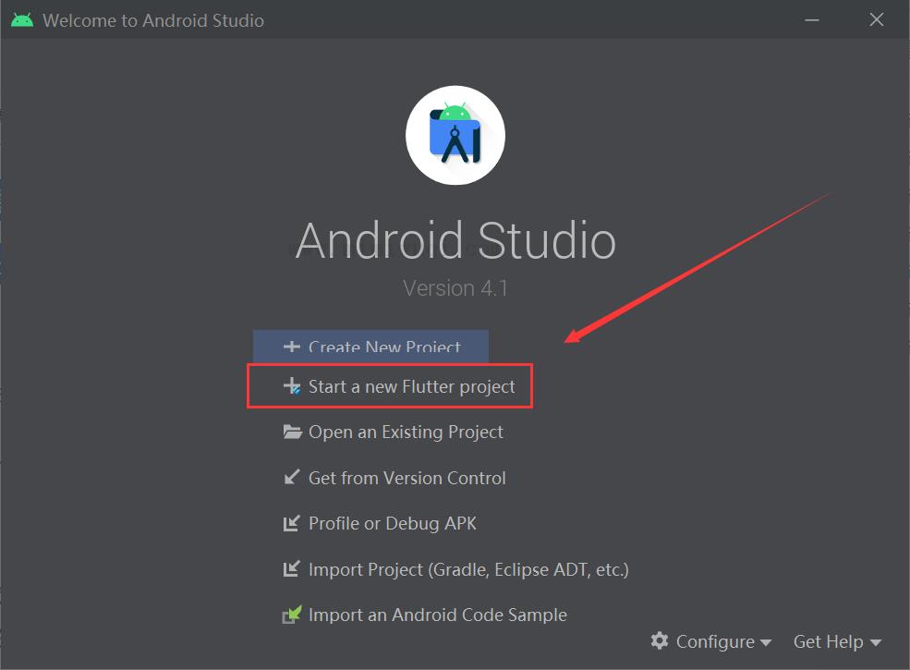
Task: Click the Welcome to Android Studio title text
Action: point(153,20)
